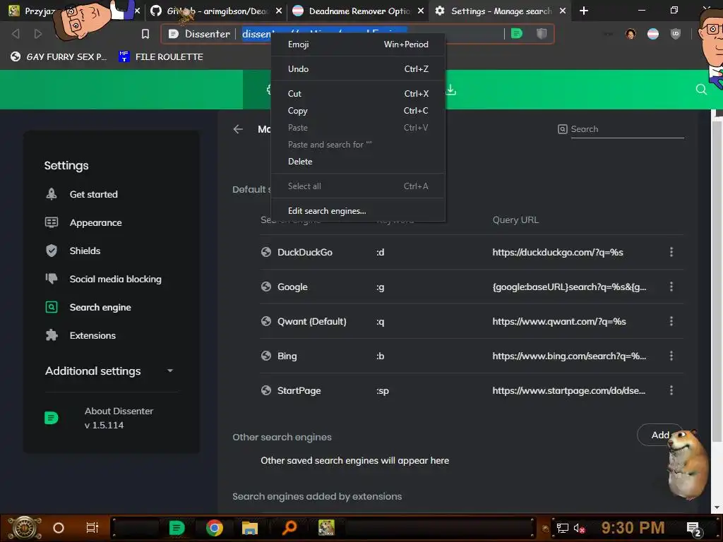Click the :sp keyword for StartPage
Image resolution: width=723 pixels, height=542 pixels.
(x=383, y=390)
